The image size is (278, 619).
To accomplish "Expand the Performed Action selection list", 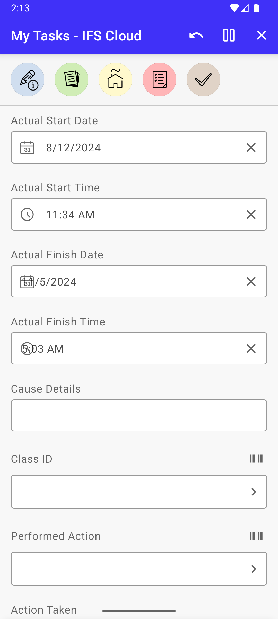I will (x=254, y=569).
